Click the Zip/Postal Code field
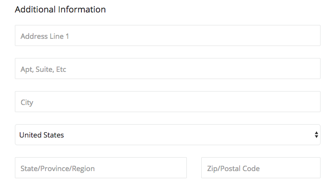The height and width of the screenshot is (196, 333). pyautogui.click(x=261, y=168)
